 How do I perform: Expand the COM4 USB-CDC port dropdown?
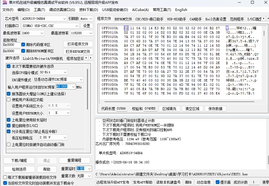click(x=77, y=26)
